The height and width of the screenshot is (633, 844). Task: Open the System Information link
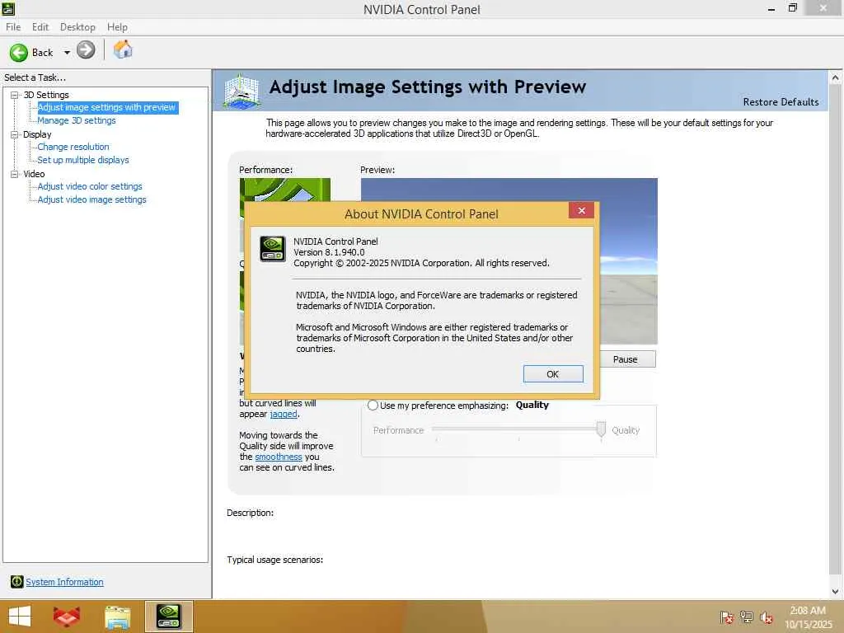[x=64, y=582]
